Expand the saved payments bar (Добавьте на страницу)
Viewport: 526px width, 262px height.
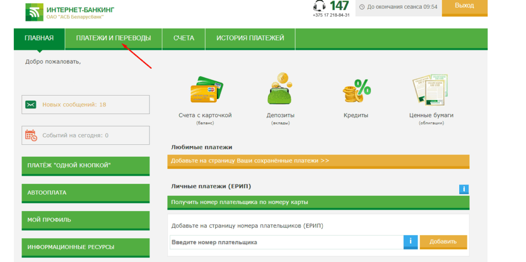pyautogui.click(x=318, y=161)
